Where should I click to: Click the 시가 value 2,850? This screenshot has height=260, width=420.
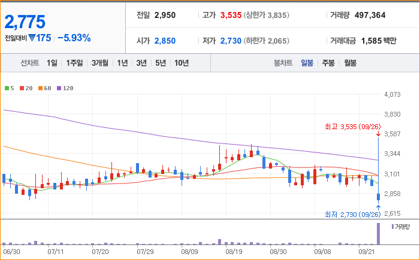tap(165, 41)
